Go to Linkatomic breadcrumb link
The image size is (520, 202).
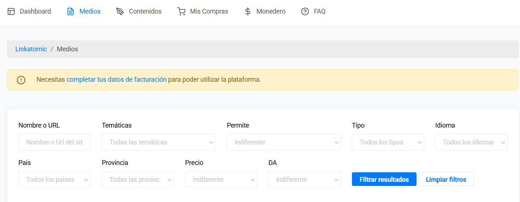click(31, 49)
